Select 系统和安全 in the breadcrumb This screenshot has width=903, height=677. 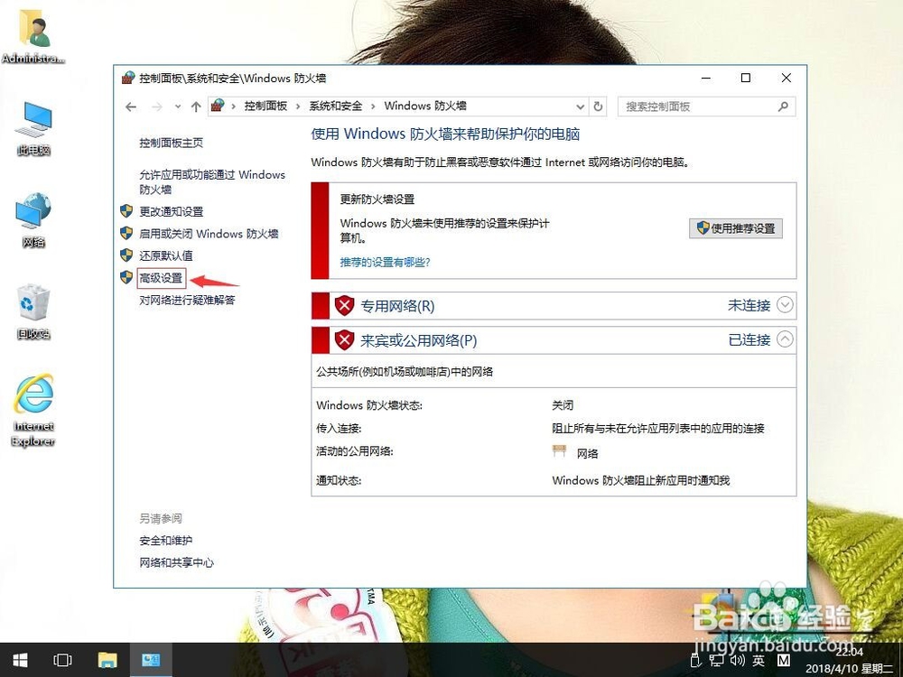pyautogui.click(x=336, y=106)
